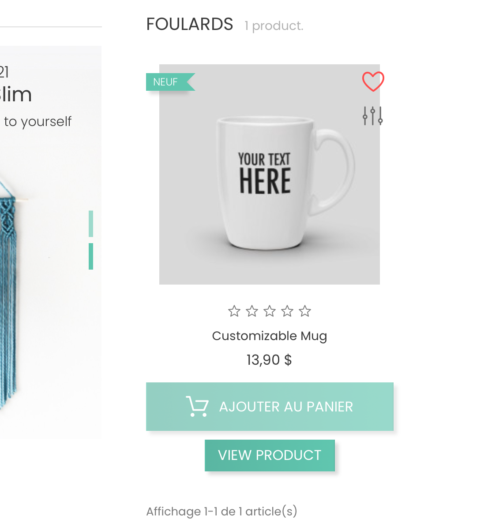
Task: Select the third rating star
Action: coord(270,311)
